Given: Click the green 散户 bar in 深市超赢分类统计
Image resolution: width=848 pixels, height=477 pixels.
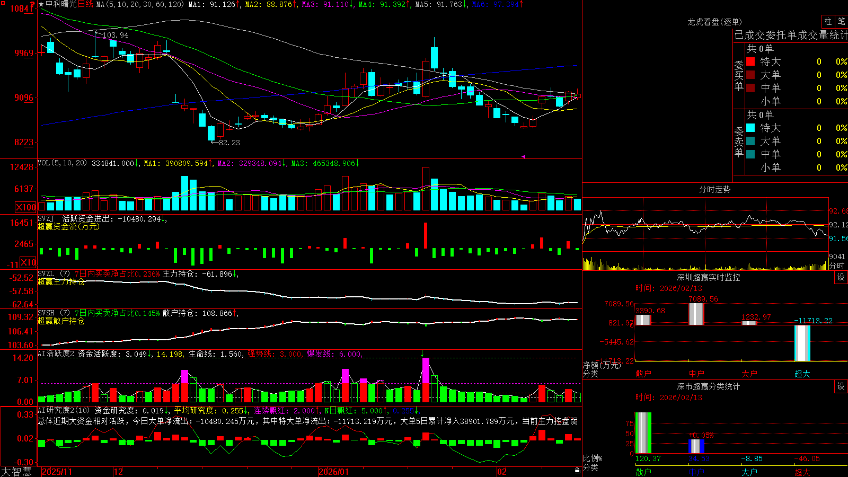Looking at the screenshot, I should 643,433.
